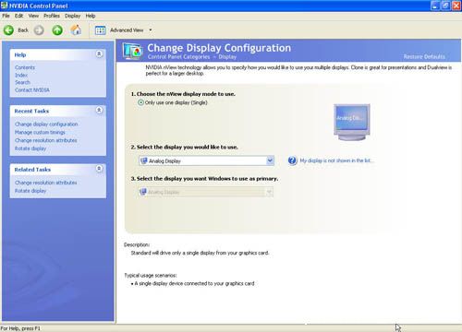The width and height of the screenshot is (462, 332).
Task: Click the 'Description:' label
Action: [x=137, y=244]
